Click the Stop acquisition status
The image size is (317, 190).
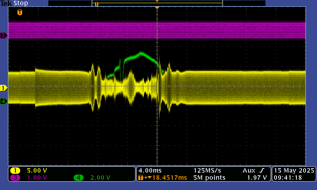21,3
